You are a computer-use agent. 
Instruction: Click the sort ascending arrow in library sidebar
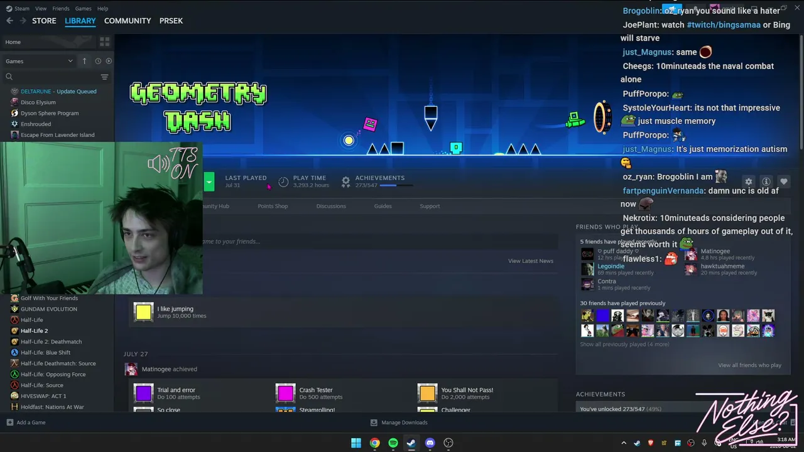click(84, 61)
